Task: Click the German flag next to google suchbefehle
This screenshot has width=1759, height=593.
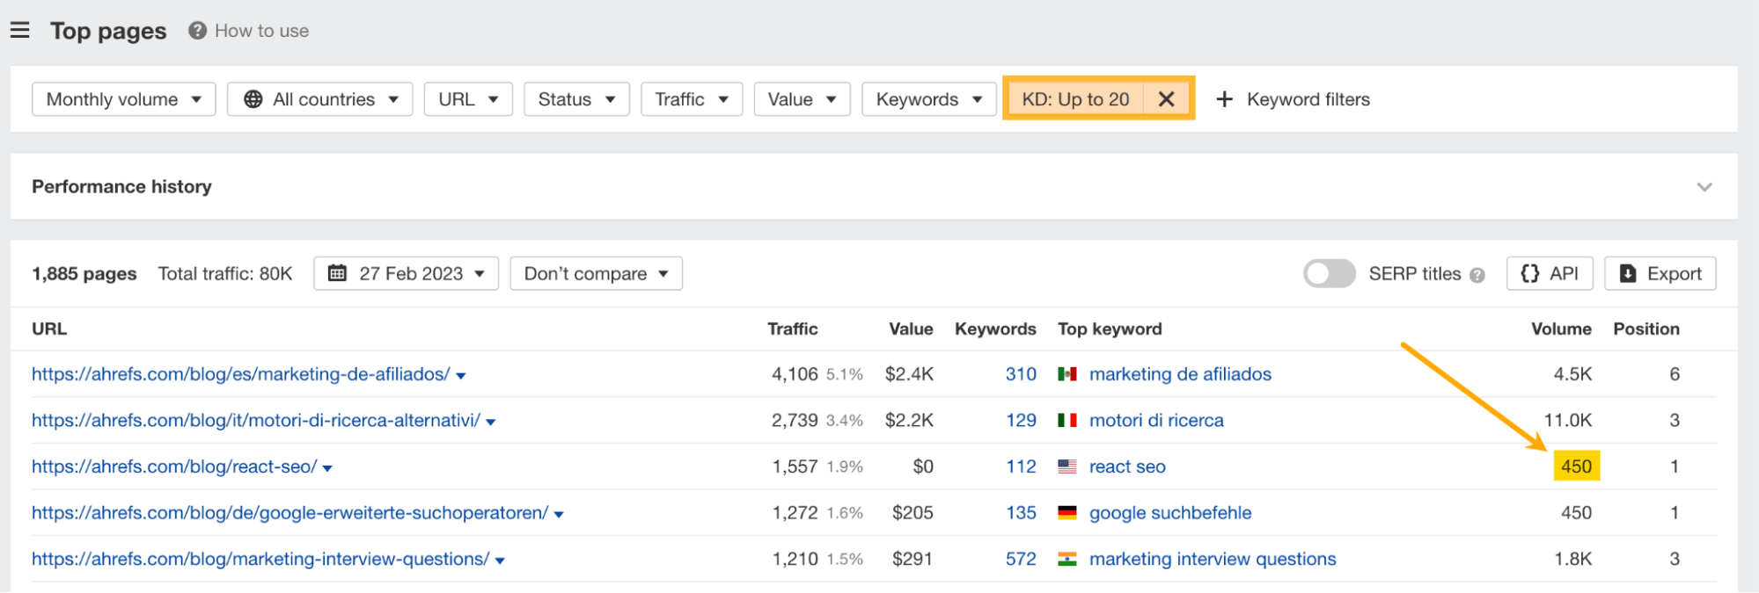Action: pyautogui.click(x=1067, y=513)
